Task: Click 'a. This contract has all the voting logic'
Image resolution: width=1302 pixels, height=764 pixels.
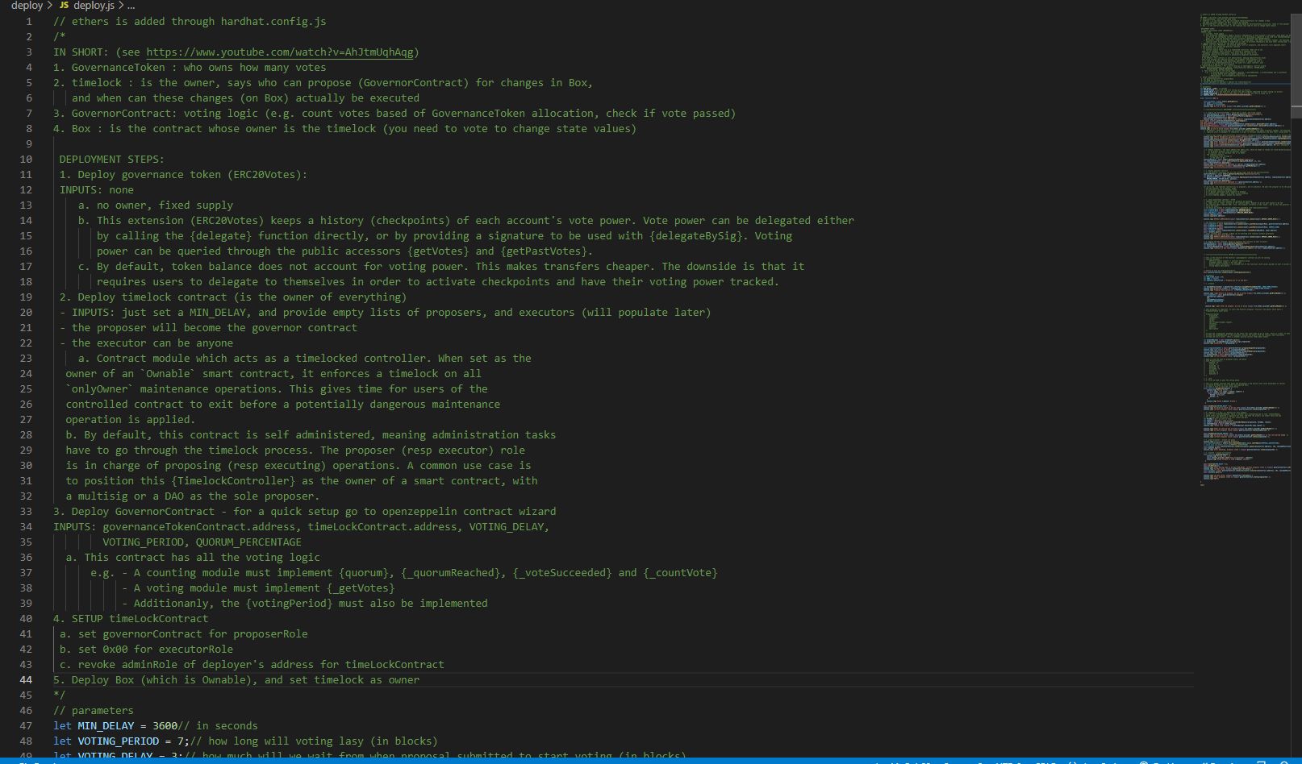Action: [193, 557]
